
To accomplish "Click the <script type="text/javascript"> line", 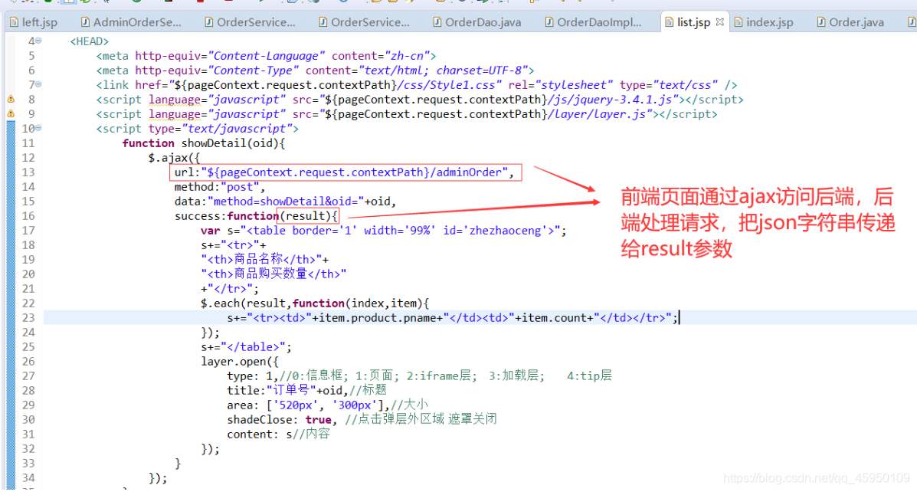I will [x=197, y=129].
